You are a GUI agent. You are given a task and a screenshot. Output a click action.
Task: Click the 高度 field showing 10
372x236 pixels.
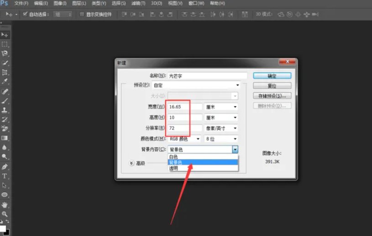[x=185, y=118]
